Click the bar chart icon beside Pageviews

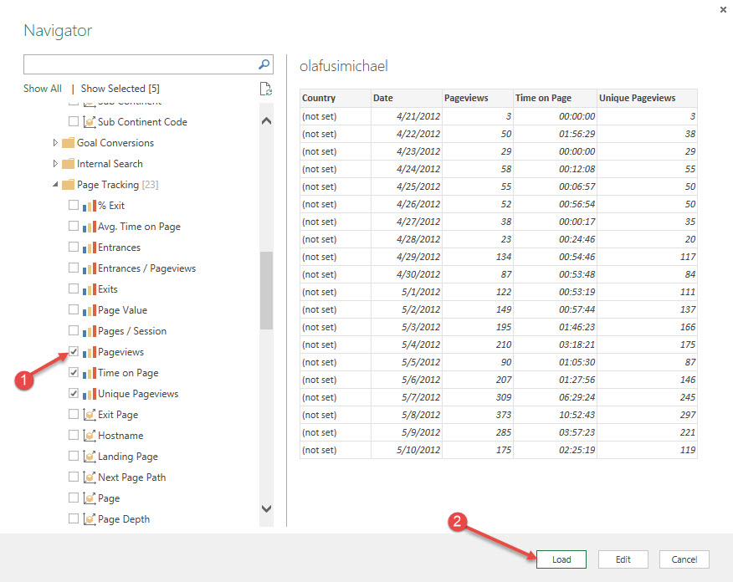[89, 351]
